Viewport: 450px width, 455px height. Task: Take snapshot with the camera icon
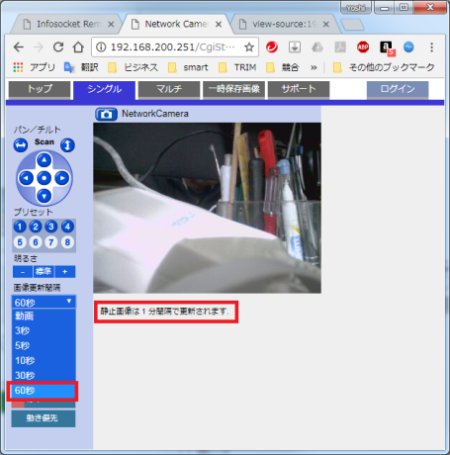106,115
